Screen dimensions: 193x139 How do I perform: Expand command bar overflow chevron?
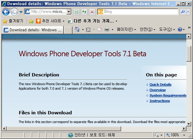pyautogui.click(x=189, y=28)
